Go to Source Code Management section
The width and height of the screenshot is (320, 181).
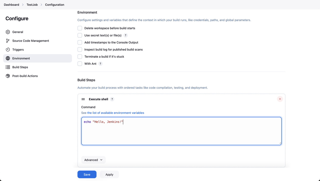tap(37, 41)
